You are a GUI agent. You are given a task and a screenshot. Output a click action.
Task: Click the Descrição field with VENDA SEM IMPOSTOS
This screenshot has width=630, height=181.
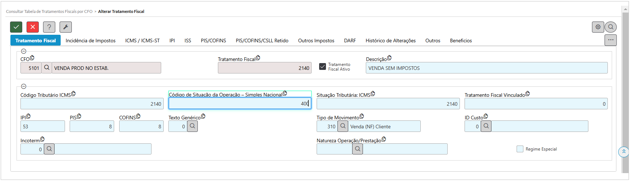click(x=486, y=68)
